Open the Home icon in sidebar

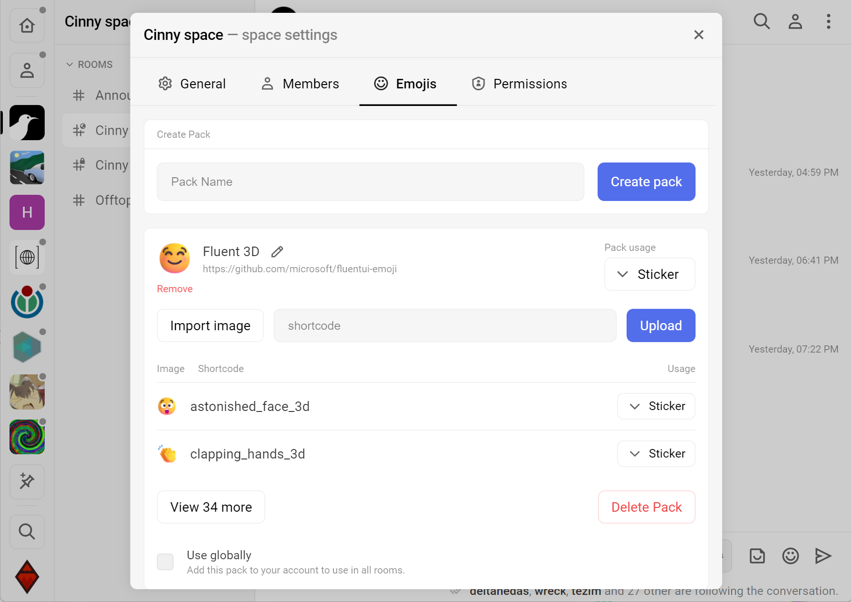(x=27, y=25)
